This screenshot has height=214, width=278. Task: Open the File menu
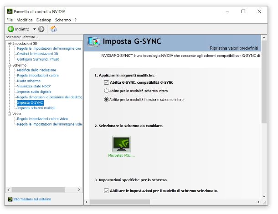tap(10, 20)
